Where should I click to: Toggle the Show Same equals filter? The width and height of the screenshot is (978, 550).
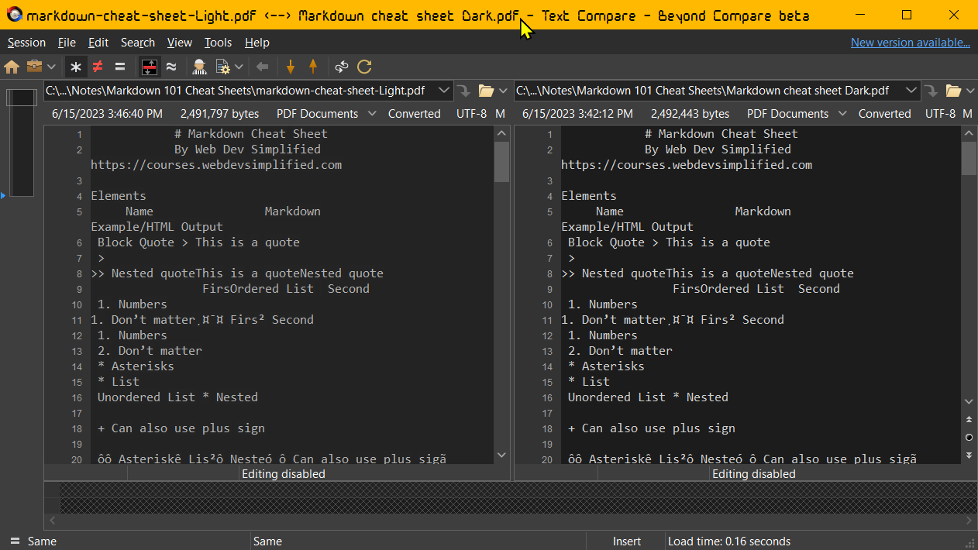120,67
